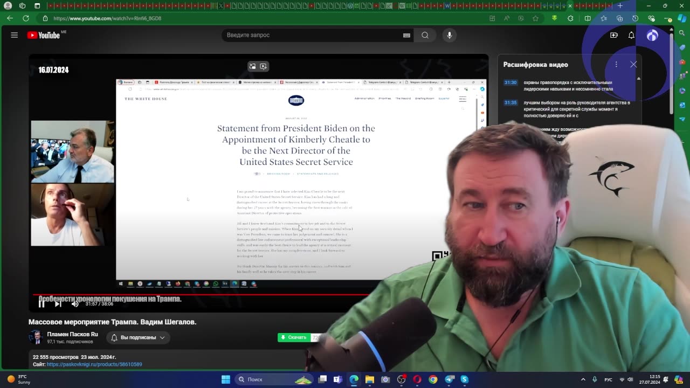Viewport: 690px width, 388px height.
Task: Open YouTube notifications bell
Action: tap(631, 35)
